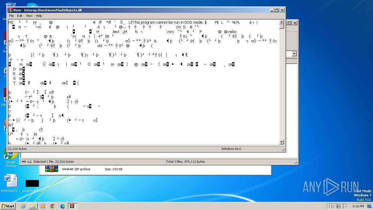Click the network tray icon
Screen dimensions: 373x210
tap(338, 206)
